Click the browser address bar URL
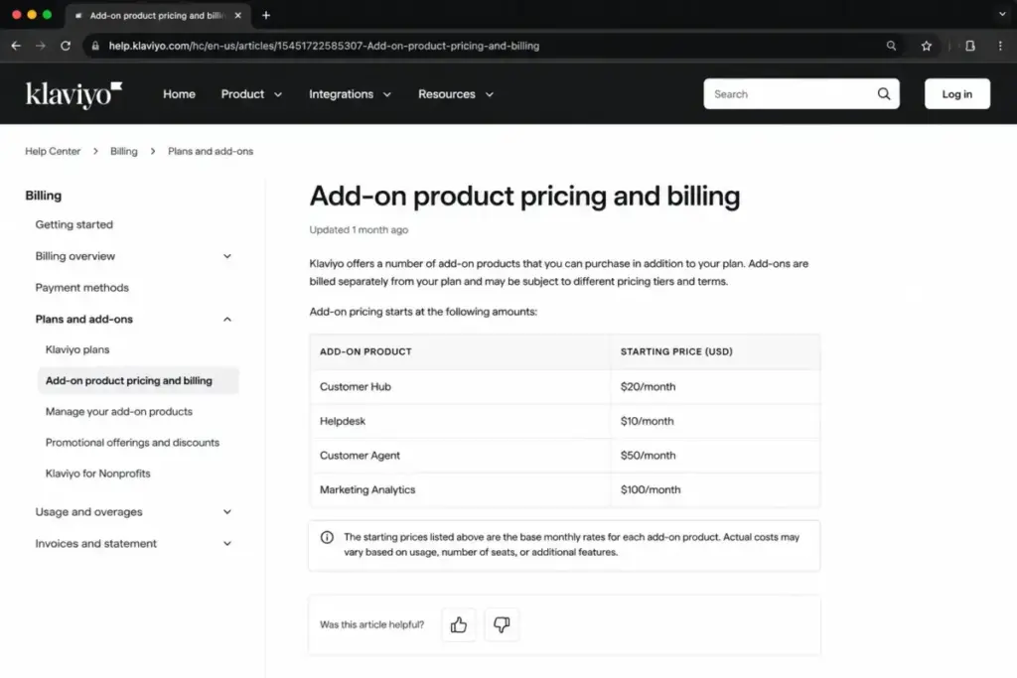The image size is (1017, 678). [x=324, y=46]
